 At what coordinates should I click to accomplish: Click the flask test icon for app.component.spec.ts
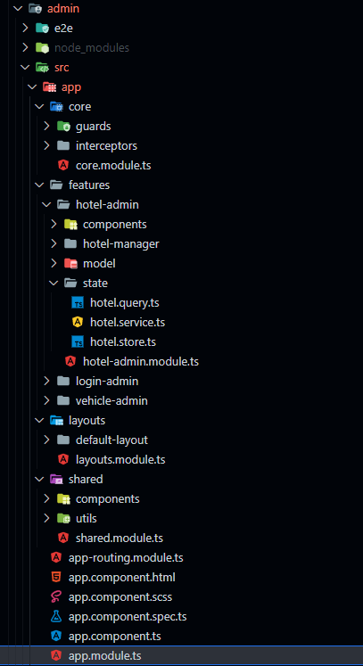(56, 616)
